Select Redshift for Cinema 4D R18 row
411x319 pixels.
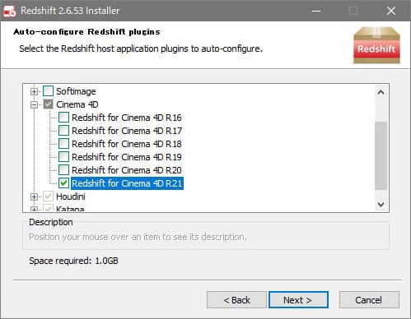(x=127, y=144)
